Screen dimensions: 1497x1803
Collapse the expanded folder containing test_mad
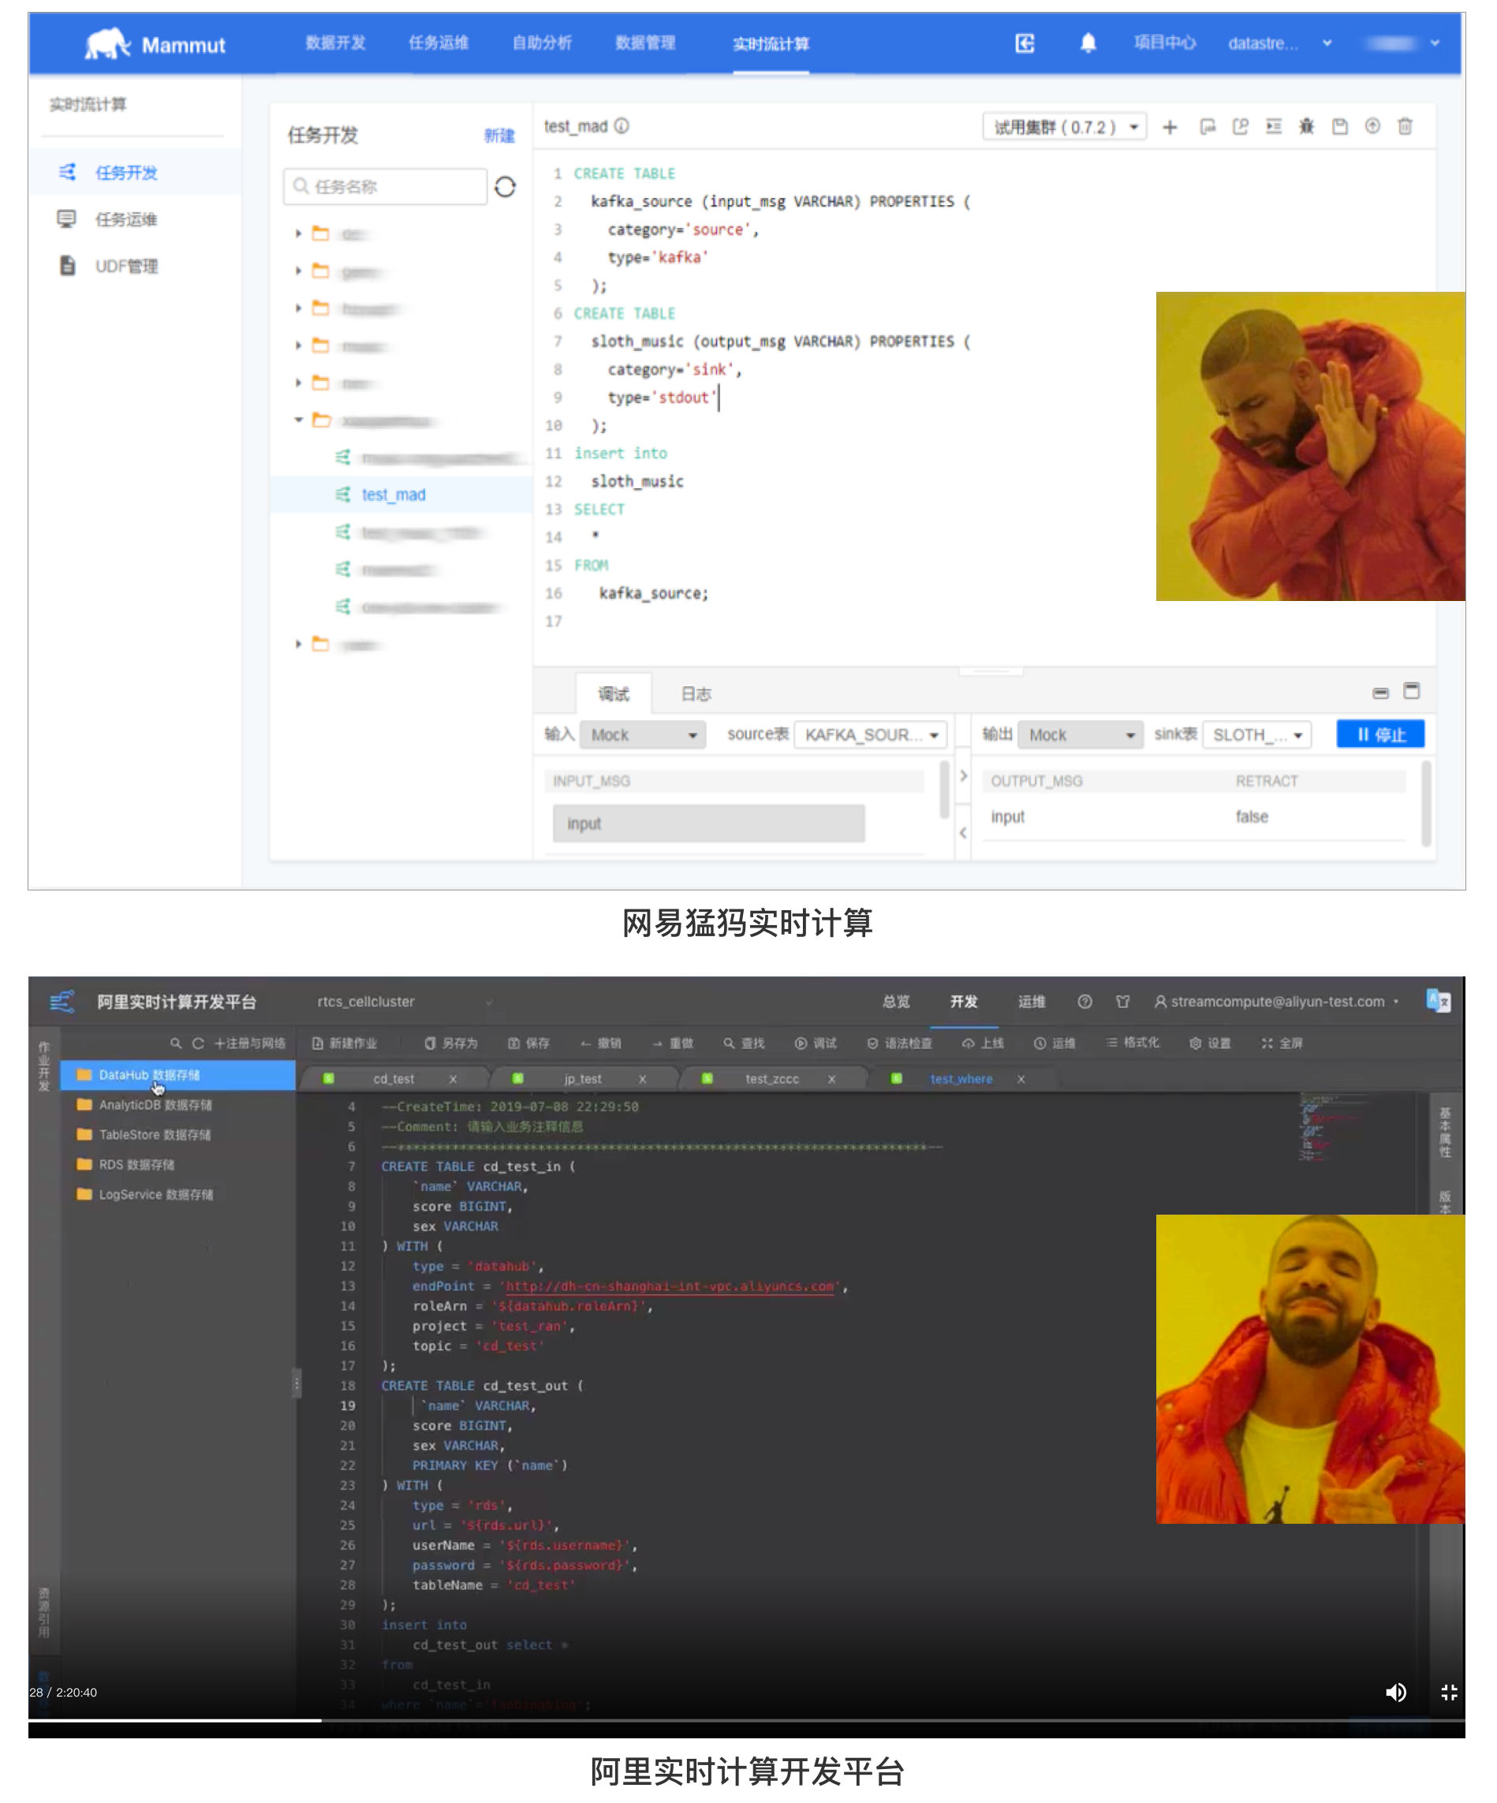(x=298, y=420)
